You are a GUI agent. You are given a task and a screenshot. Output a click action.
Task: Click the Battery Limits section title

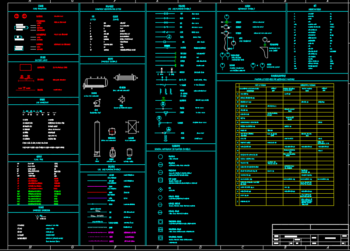click(43, 58)
